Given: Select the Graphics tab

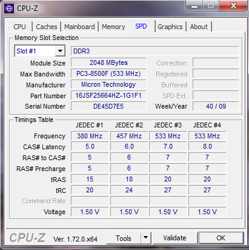Looking at the screenshot, I should click(x=170, y=27).
